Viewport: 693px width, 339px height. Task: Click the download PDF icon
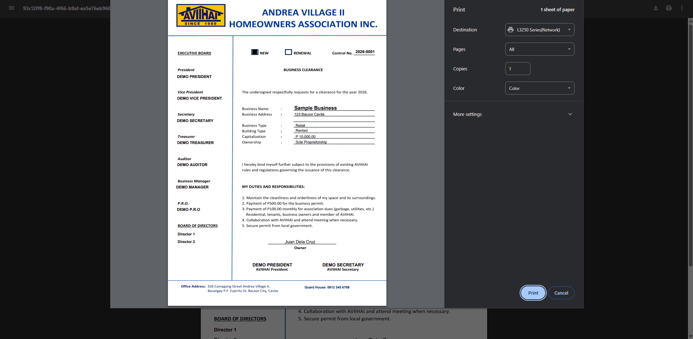pyautogui.click(x=655, y=8)
